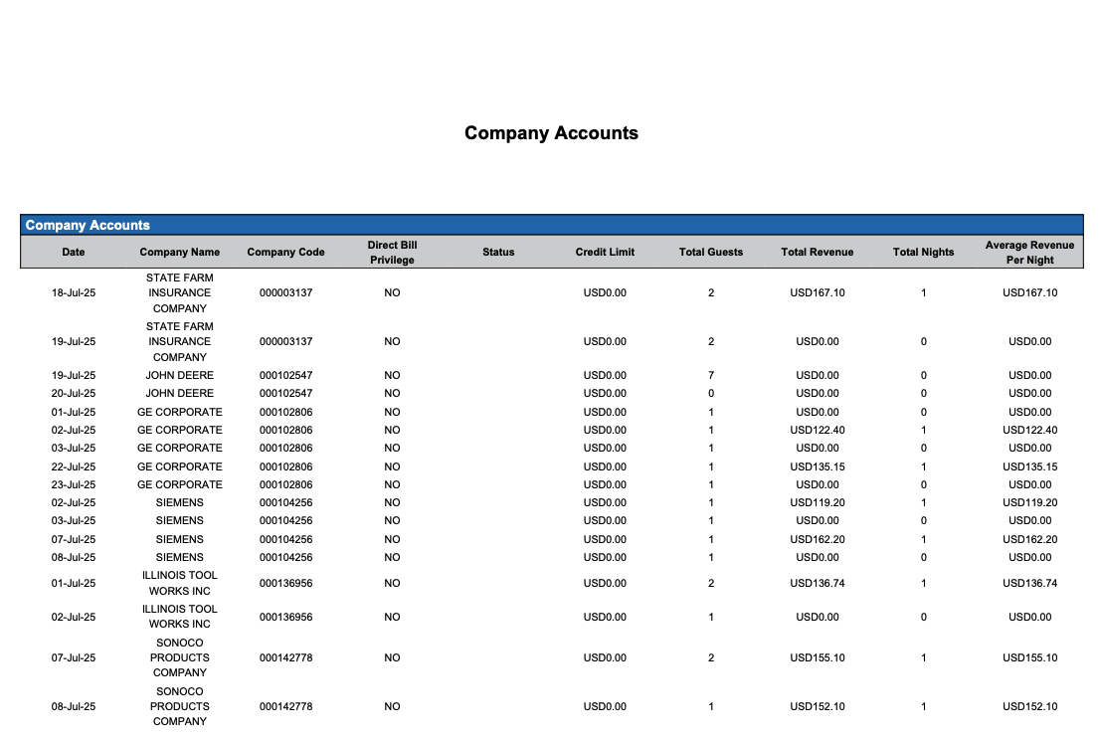
Task: Select the 22-Jul-25 date cell
Action: (x=74, y=467)
